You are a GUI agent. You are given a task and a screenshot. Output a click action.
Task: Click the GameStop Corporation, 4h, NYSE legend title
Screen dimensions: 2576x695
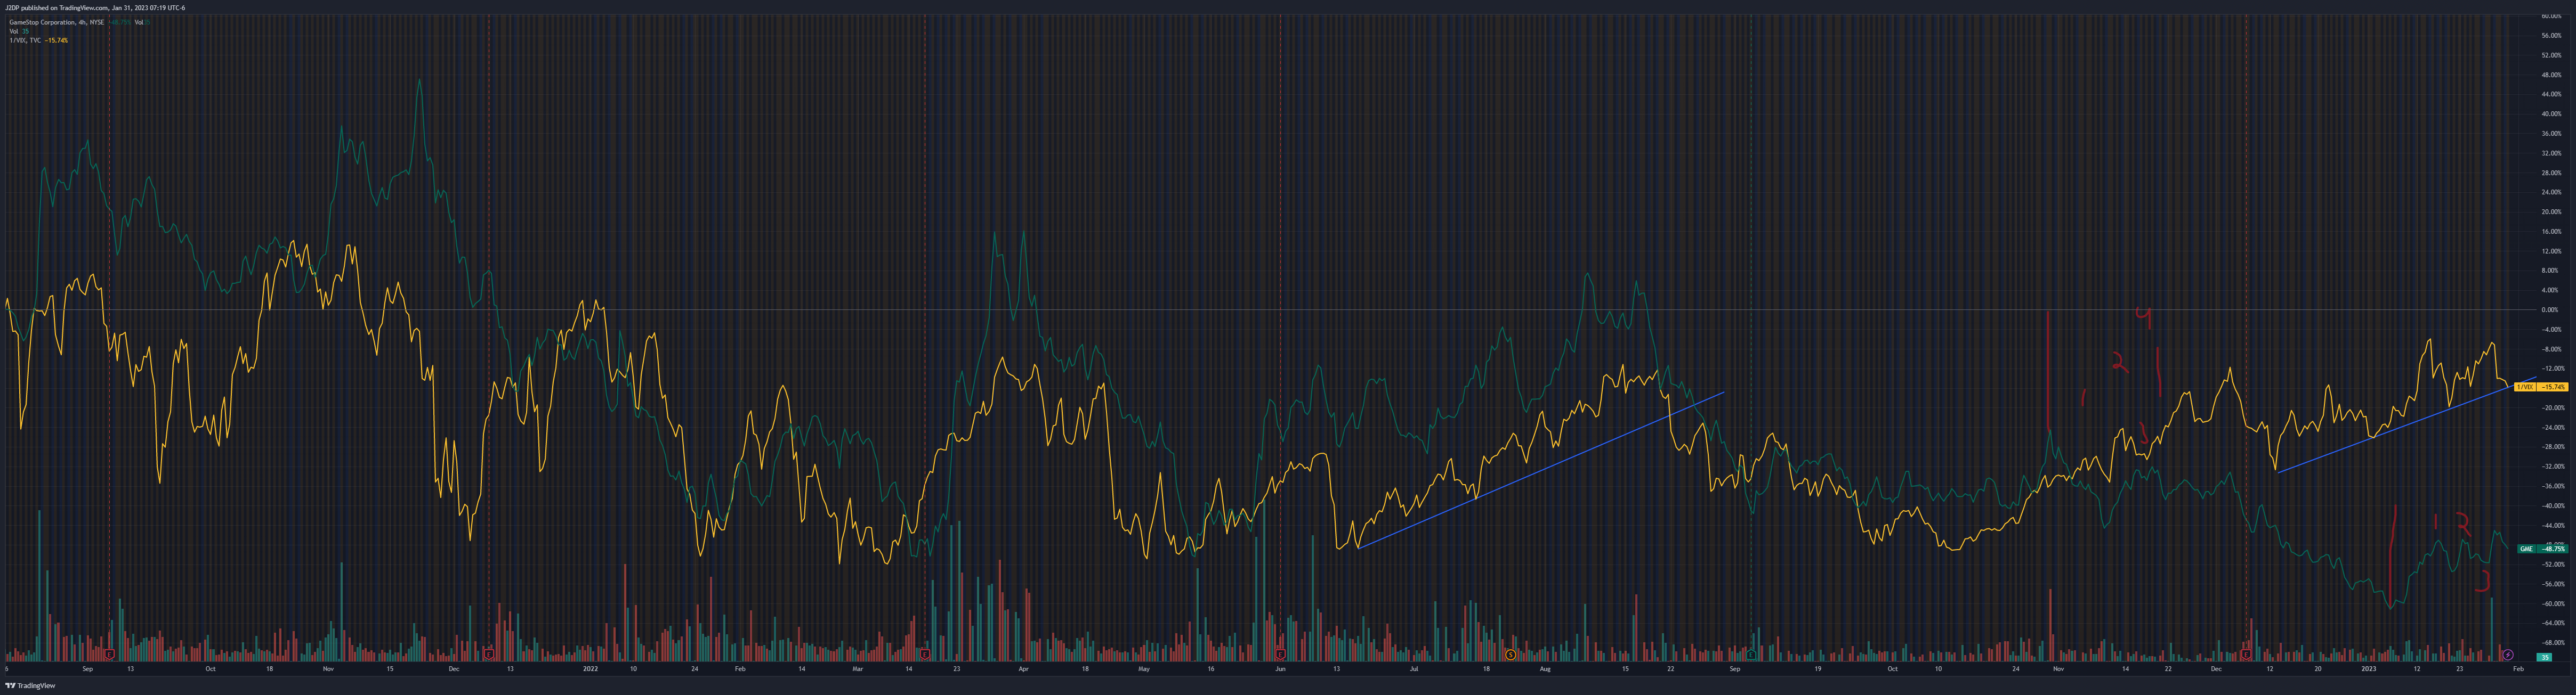[56, 22]
